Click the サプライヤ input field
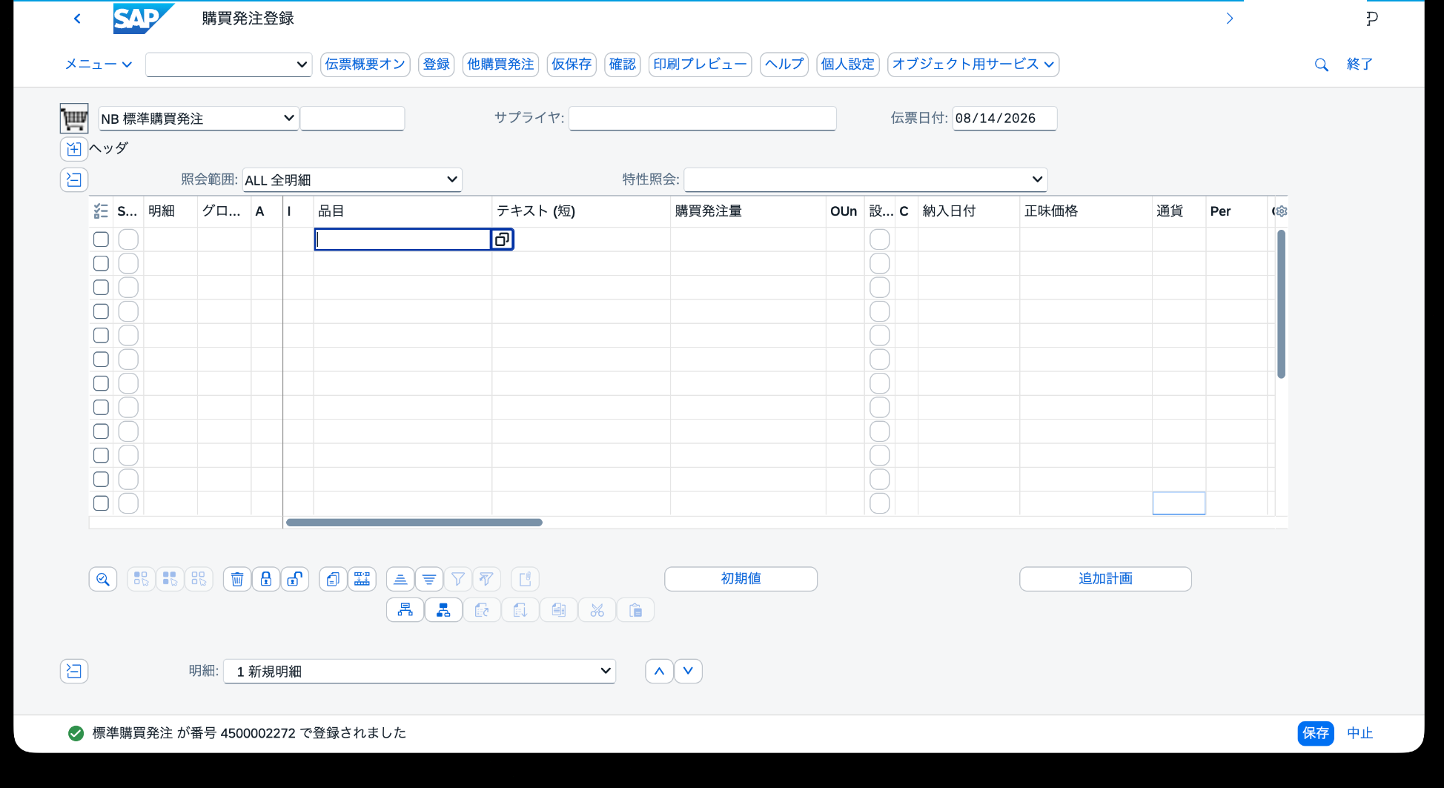 coord(703,118)
